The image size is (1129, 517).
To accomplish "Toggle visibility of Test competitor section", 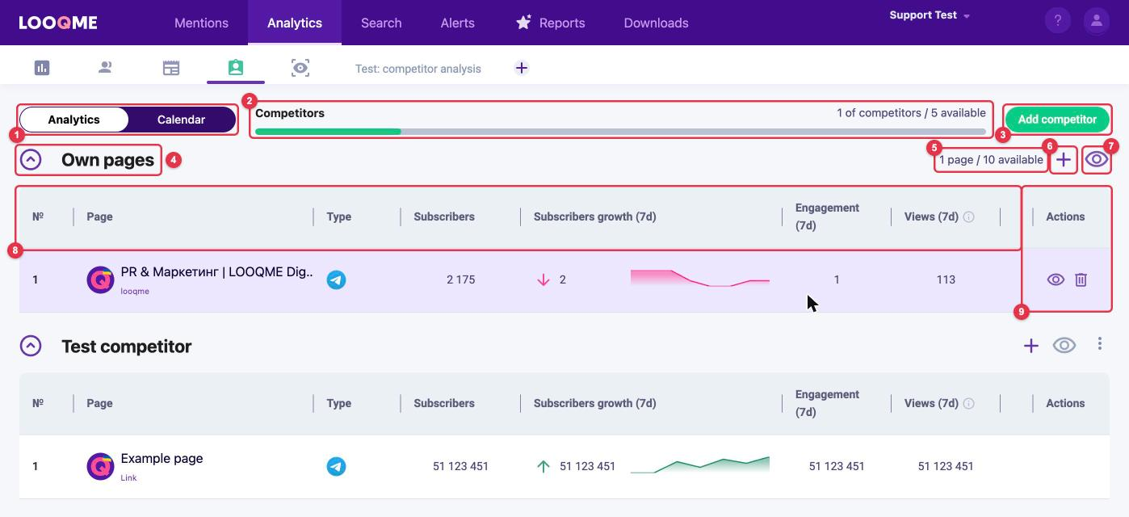I will coord(1064,346).
